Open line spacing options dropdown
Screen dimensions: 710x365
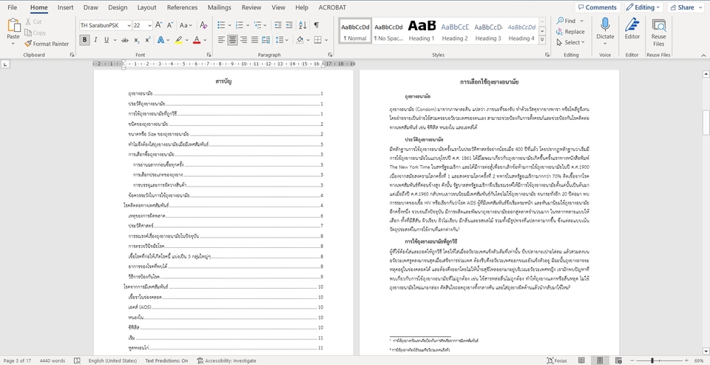pos(287,41)
